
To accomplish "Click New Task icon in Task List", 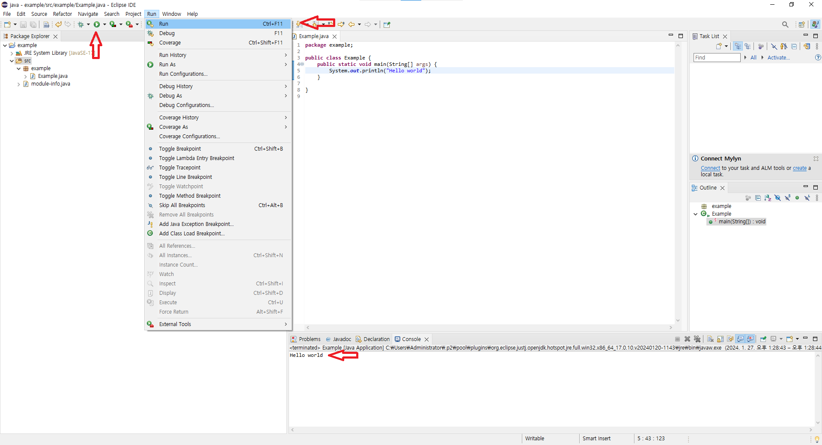I will tap(719, 46).
